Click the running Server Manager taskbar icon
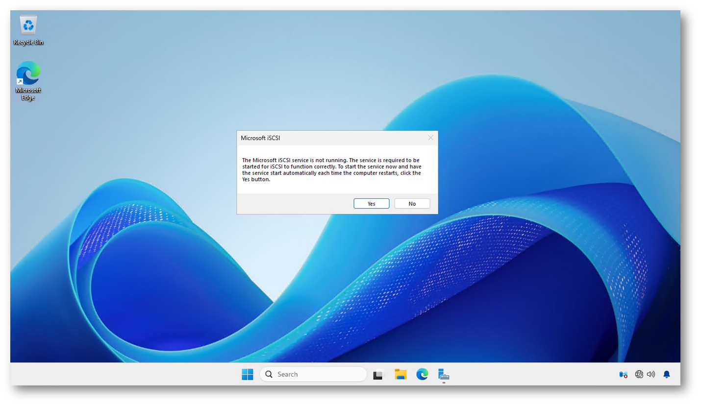701x406 pixels. (x=444, y=375)
